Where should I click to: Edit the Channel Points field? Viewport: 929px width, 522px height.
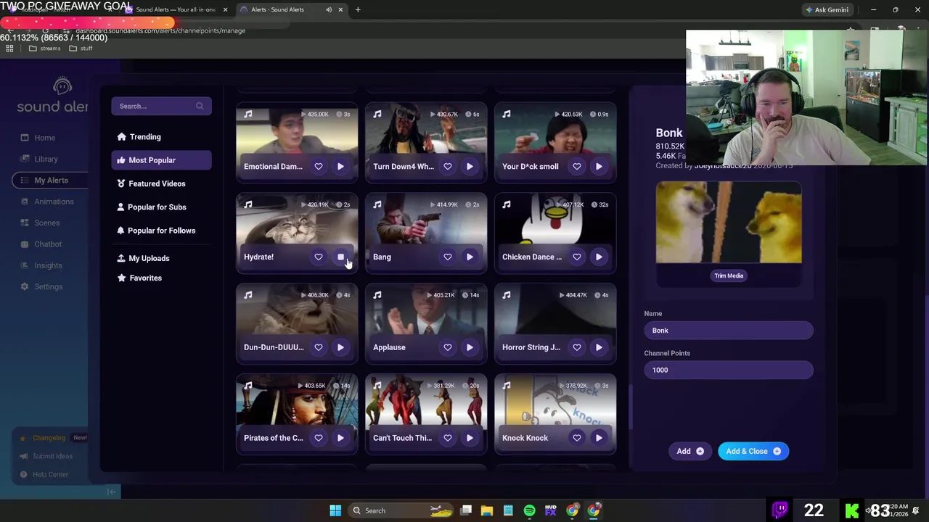[x=729, y=370]
